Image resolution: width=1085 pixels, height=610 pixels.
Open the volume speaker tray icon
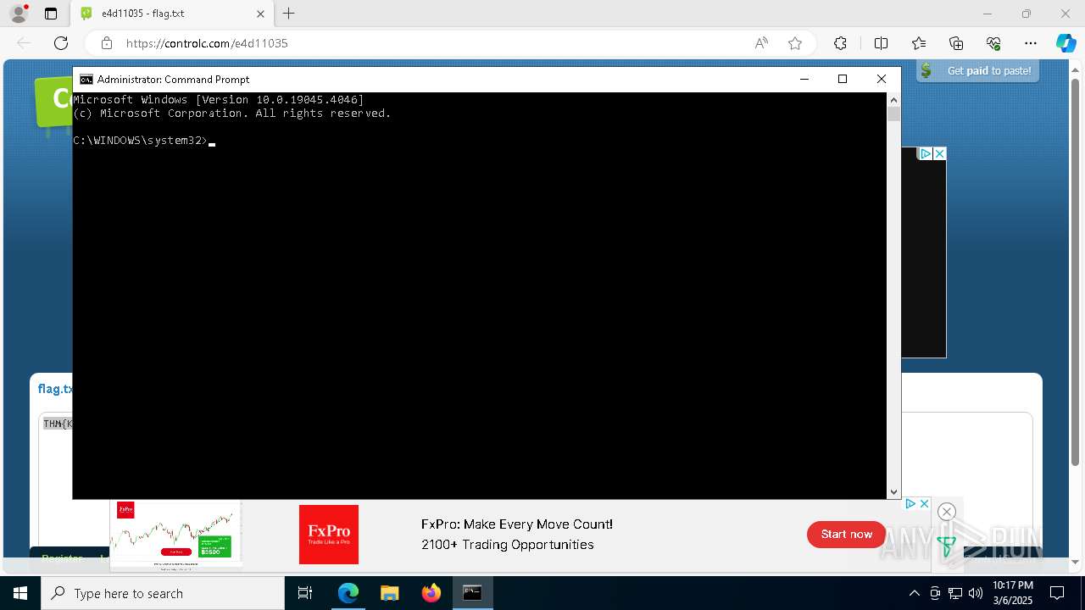click(975, 593)
